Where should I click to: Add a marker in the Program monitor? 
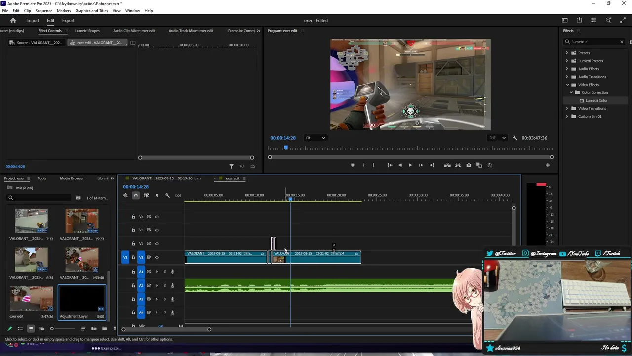coord(353,165)
